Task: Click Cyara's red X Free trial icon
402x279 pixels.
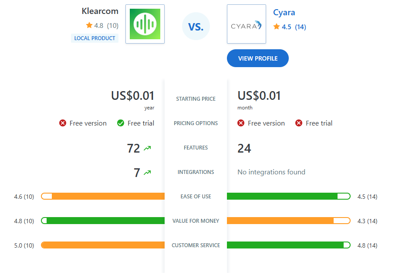Action: pos(299,123)
